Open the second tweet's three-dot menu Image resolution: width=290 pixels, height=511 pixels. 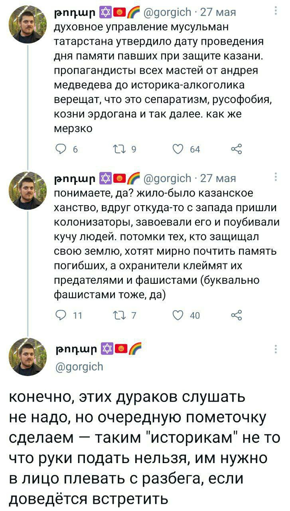pyautogui.click(x=275, y=176)
